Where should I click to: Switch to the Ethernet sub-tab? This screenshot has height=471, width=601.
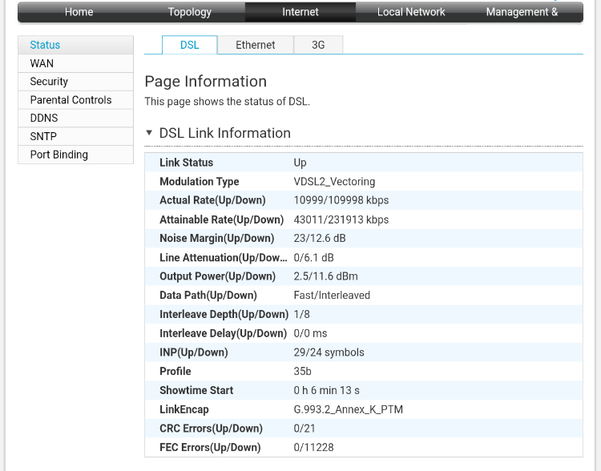(256, 45)
